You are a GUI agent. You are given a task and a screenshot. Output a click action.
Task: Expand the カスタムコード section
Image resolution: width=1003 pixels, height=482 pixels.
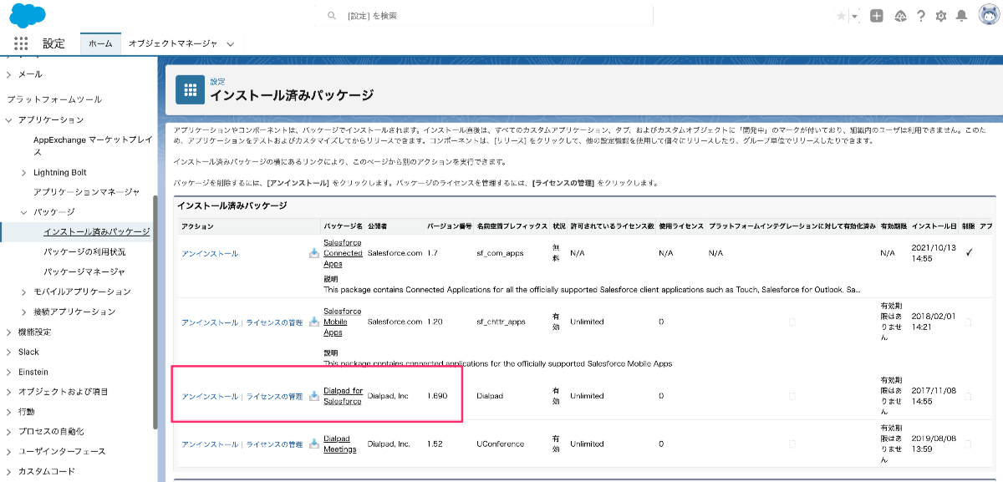[x=8, y=471]
